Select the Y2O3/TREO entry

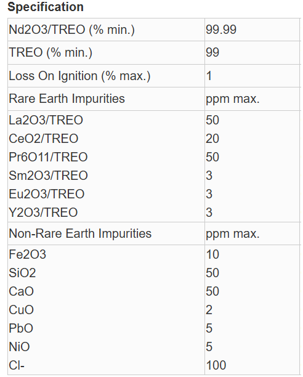pos(43,213)
